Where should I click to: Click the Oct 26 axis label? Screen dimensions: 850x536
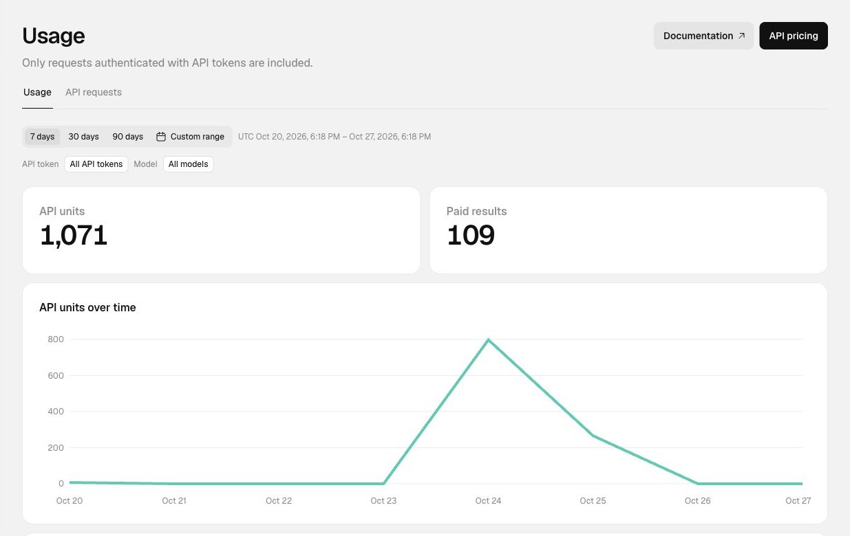click(x=697, y=500)
